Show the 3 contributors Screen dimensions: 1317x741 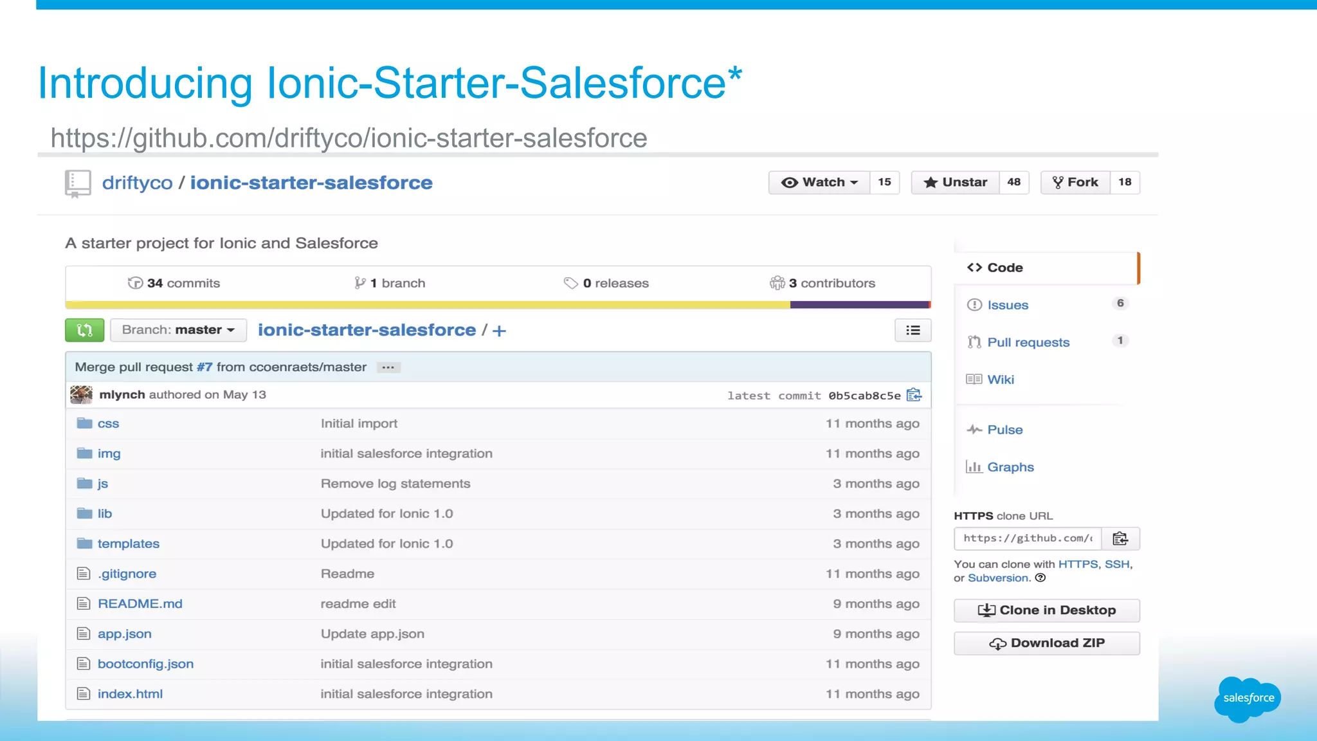click(x=822, y=283)
